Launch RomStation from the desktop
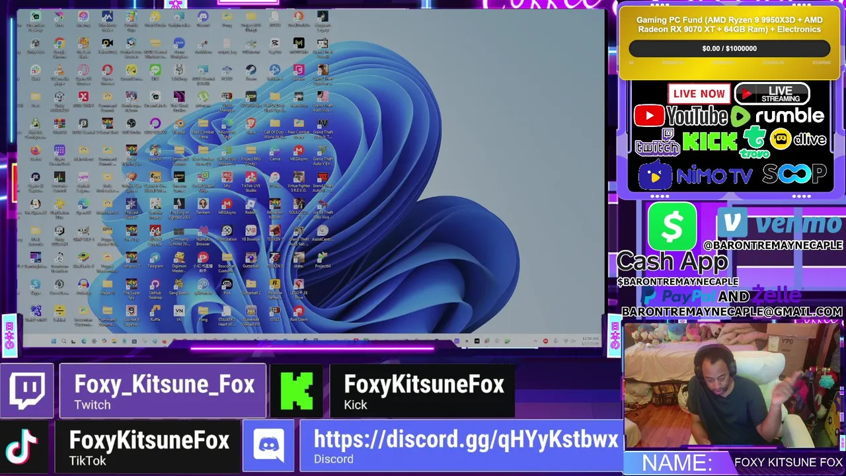The image size is (846, 476). click(227, 231)
